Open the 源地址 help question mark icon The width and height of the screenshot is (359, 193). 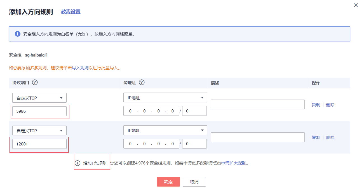click(142, 82)
